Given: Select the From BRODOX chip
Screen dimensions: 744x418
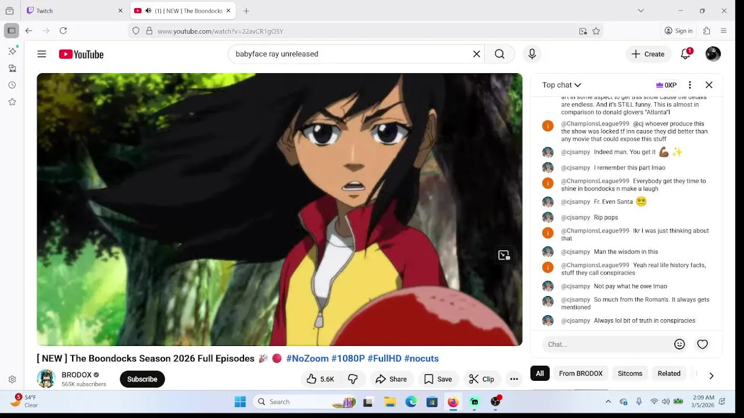Looking at the screenshot, I should pyautogui.click(x=581, y=373).
